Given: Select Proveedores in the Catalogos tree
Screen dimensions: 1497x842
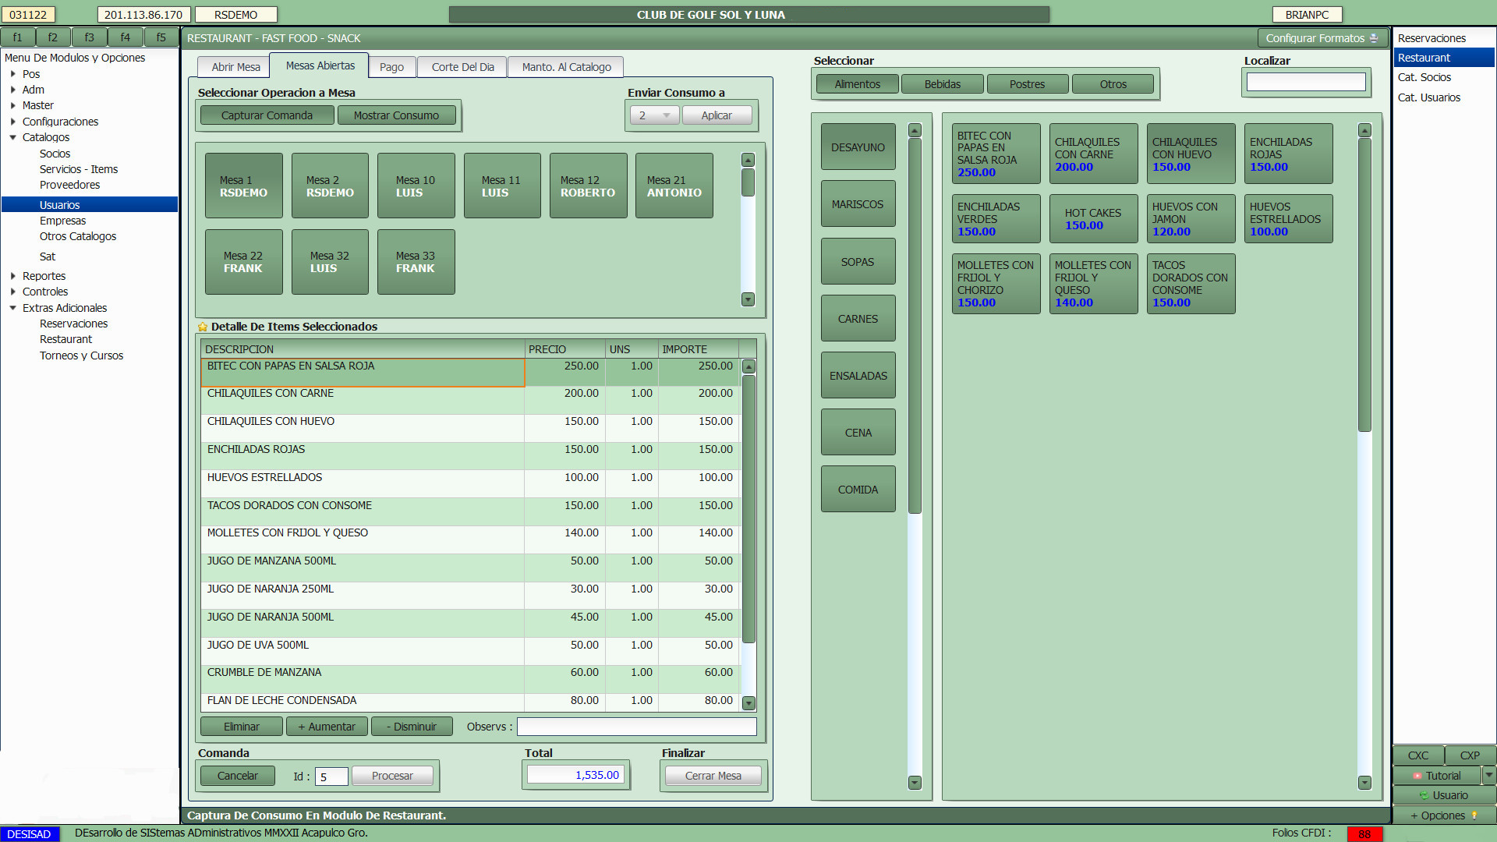Looking at the screenshot, I should point(69,185).
